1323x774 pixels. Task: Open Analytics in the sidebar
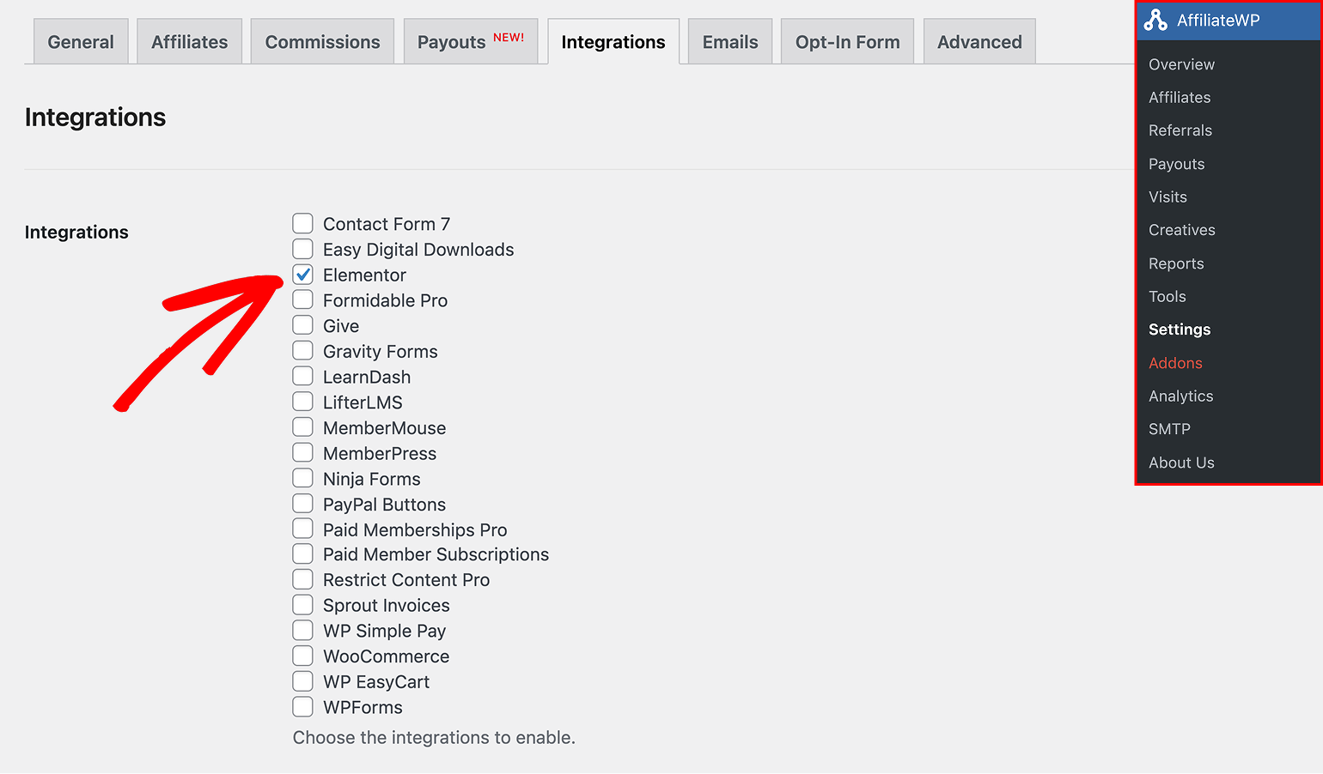[x=1180, y=396]
